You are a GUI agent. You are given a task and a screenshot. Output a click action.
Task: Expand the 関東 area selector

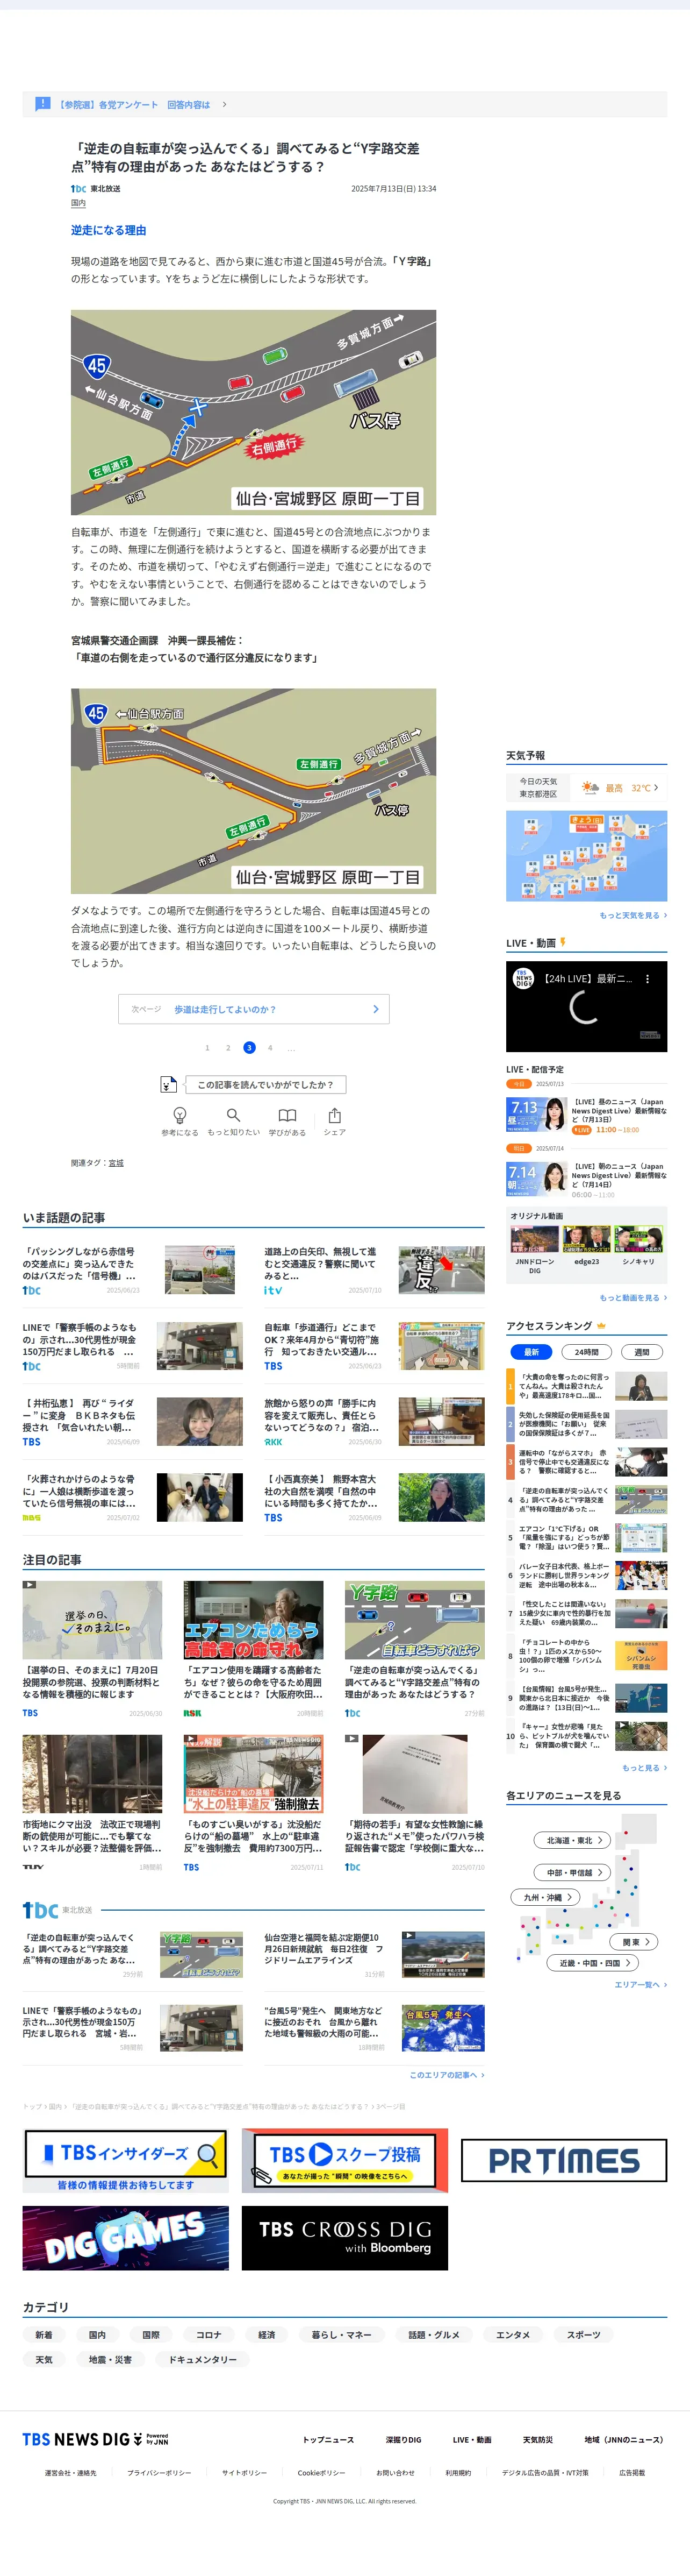[634, 1942]
